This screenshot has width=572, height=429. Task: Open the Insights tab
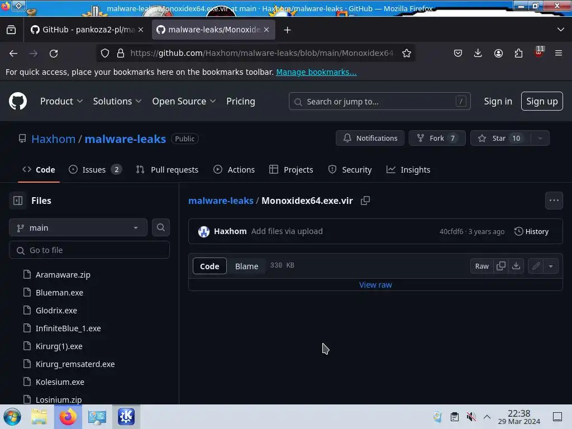coord(408,170)
